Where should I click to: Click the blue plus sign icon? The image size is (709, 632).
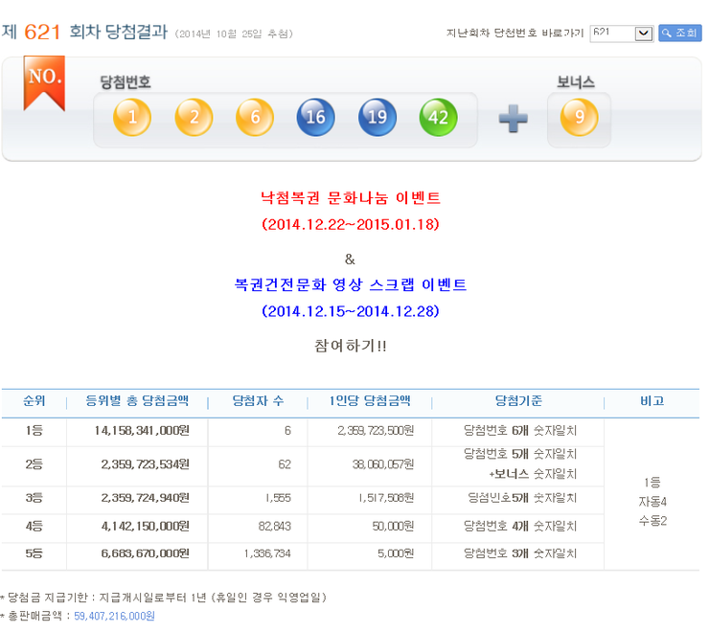click(513, 119)
